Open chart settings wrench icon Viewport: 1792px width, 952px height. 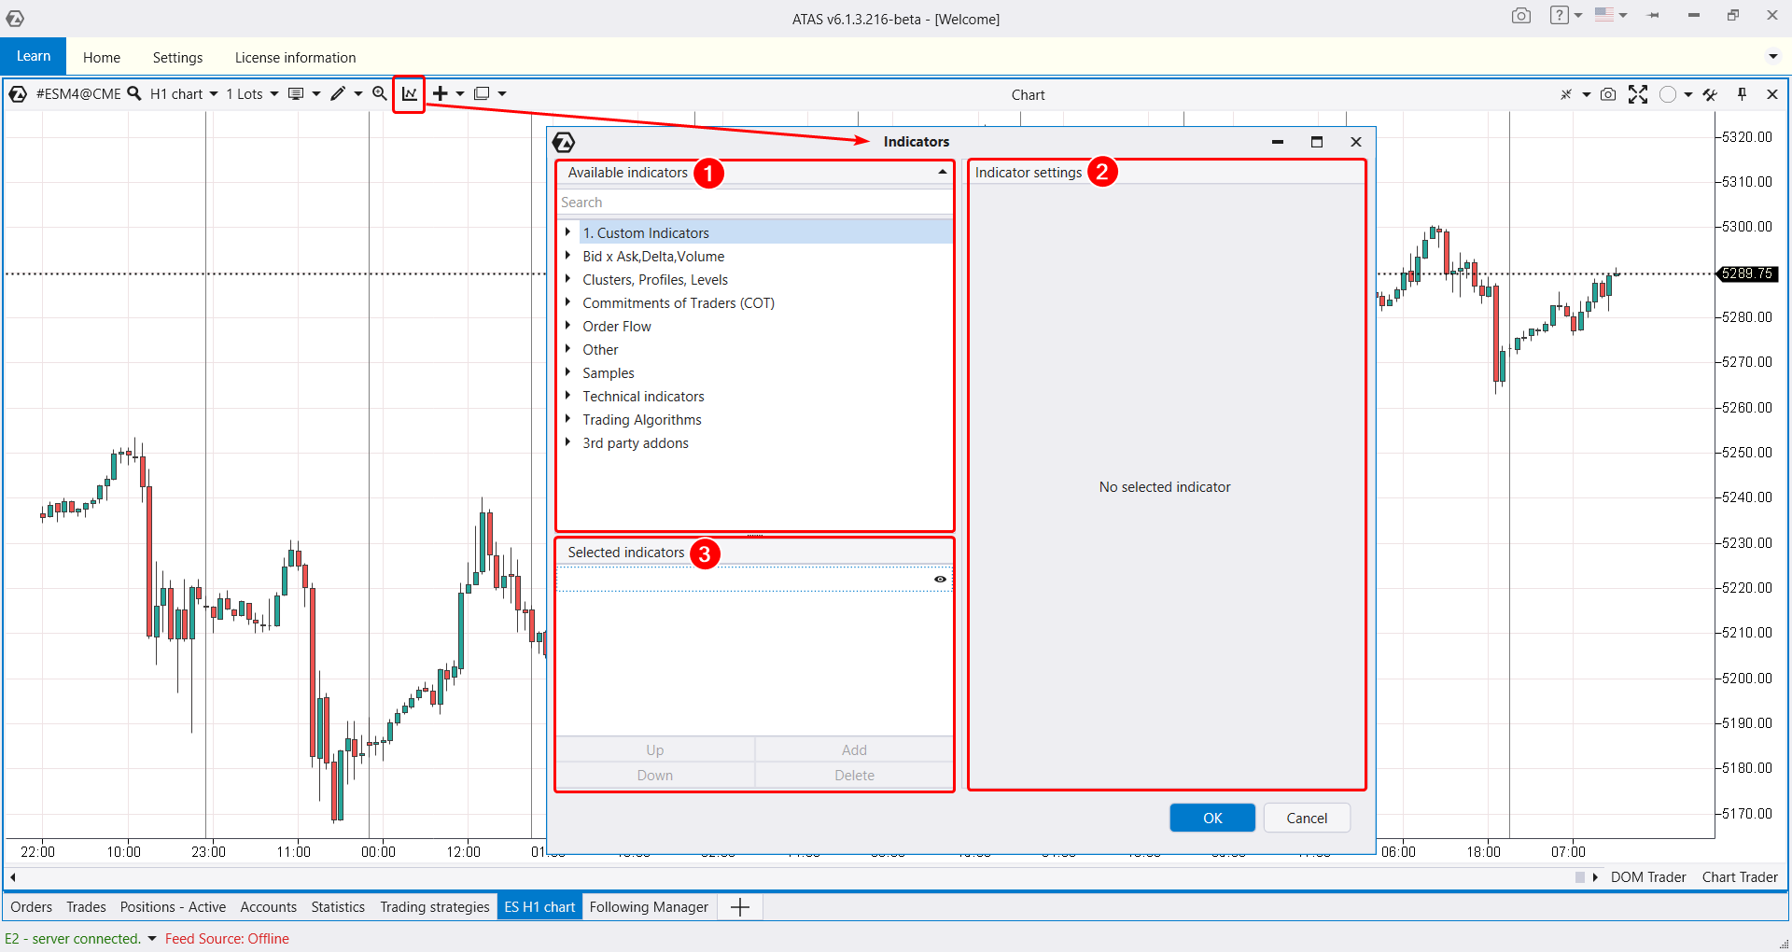pos(1710,94)
